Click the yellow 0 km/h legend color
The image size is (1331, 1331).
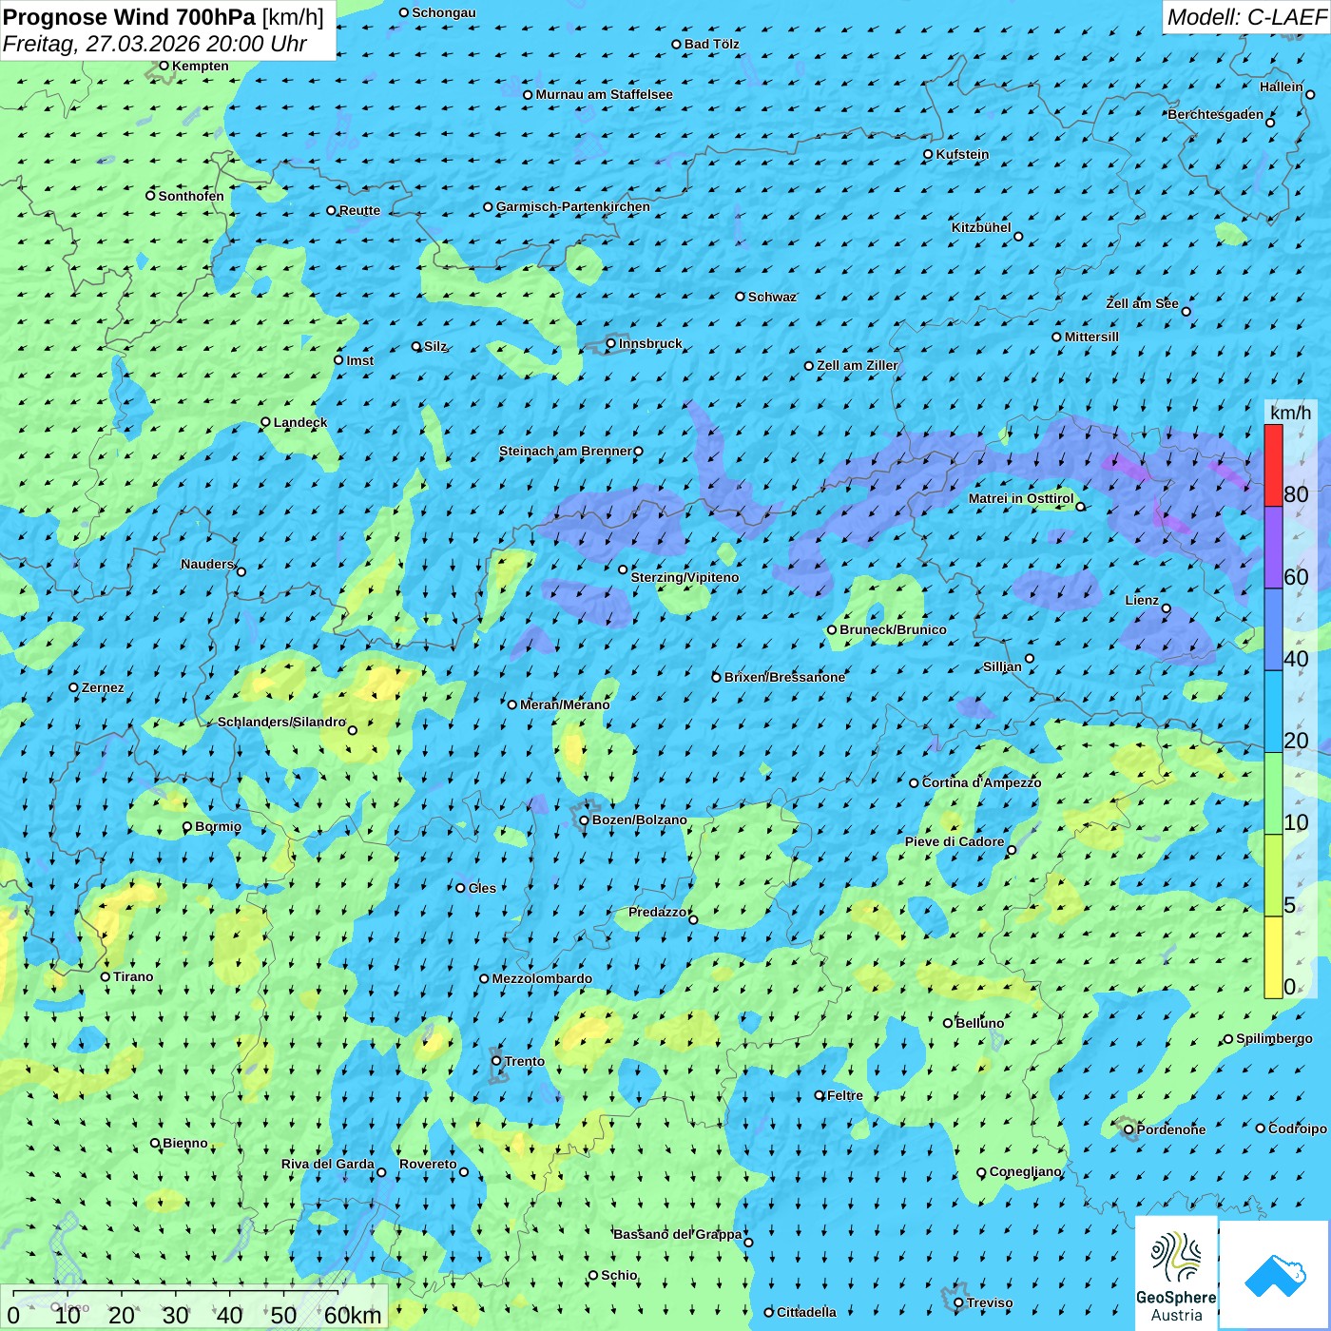click(x=1273, y=957)
